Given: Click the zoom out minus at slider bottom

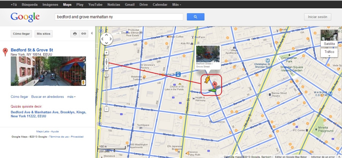Looking at the screenshot, I should pyautogui.click(x=107, y=109).
